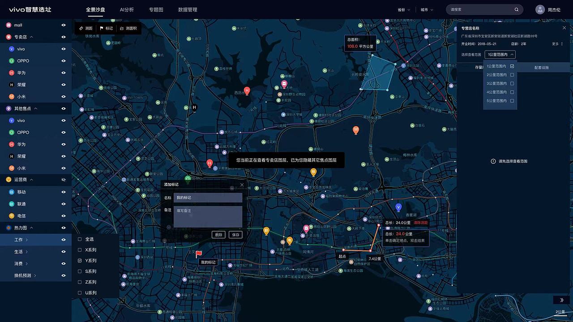This screenshot has height=322, width=573.
Task: Click the pink store marker near 深圳野生动物园
Action: (x=284, y=85)
